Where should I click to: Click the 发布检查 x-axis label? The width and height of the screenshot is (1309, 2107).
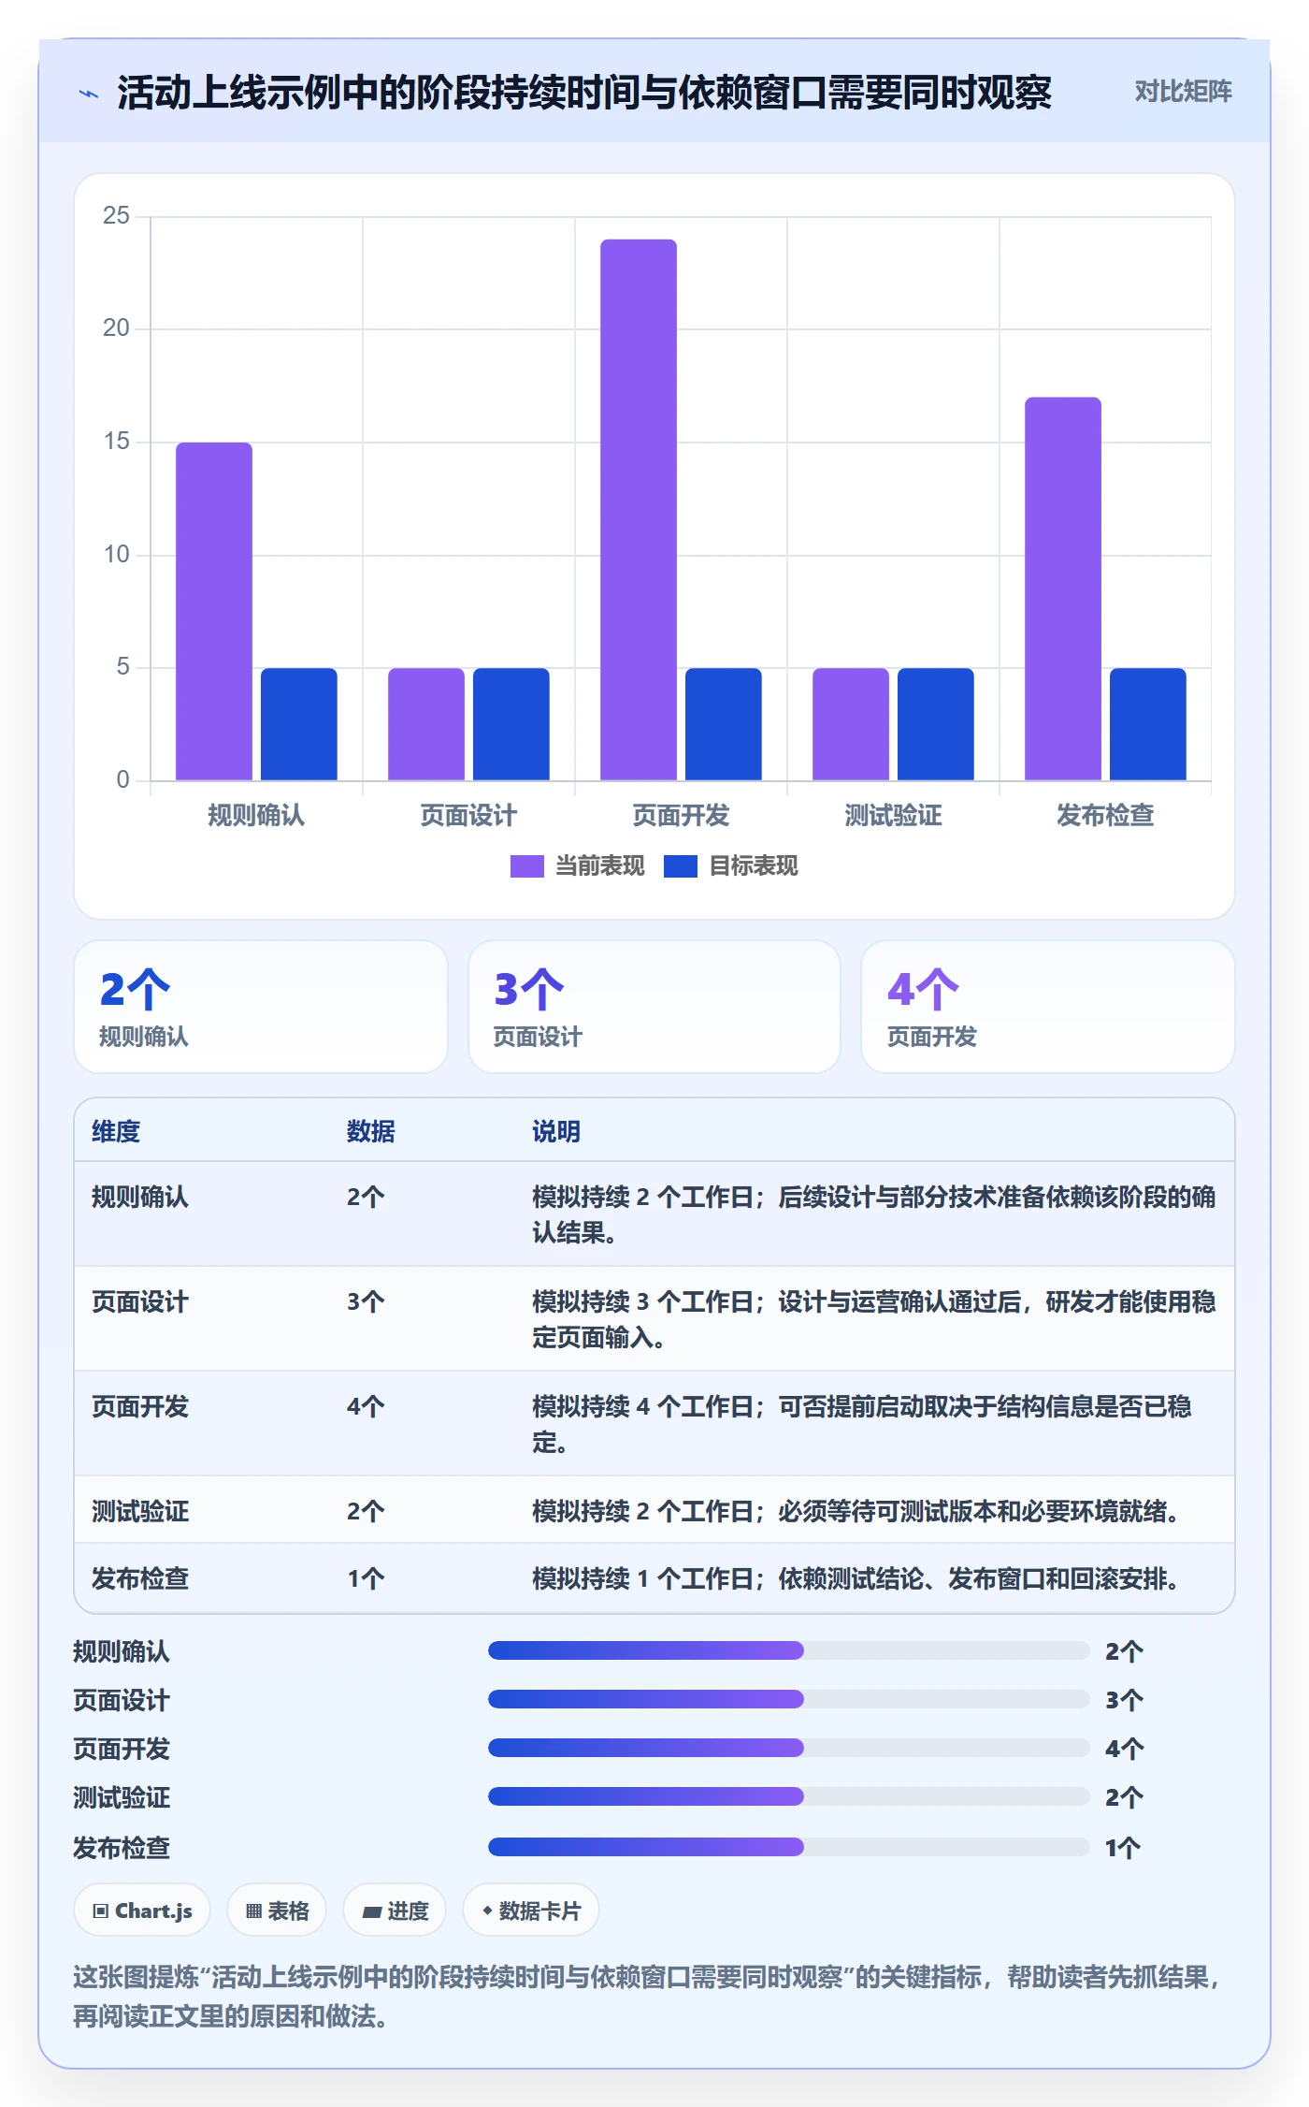[1105, 815]
